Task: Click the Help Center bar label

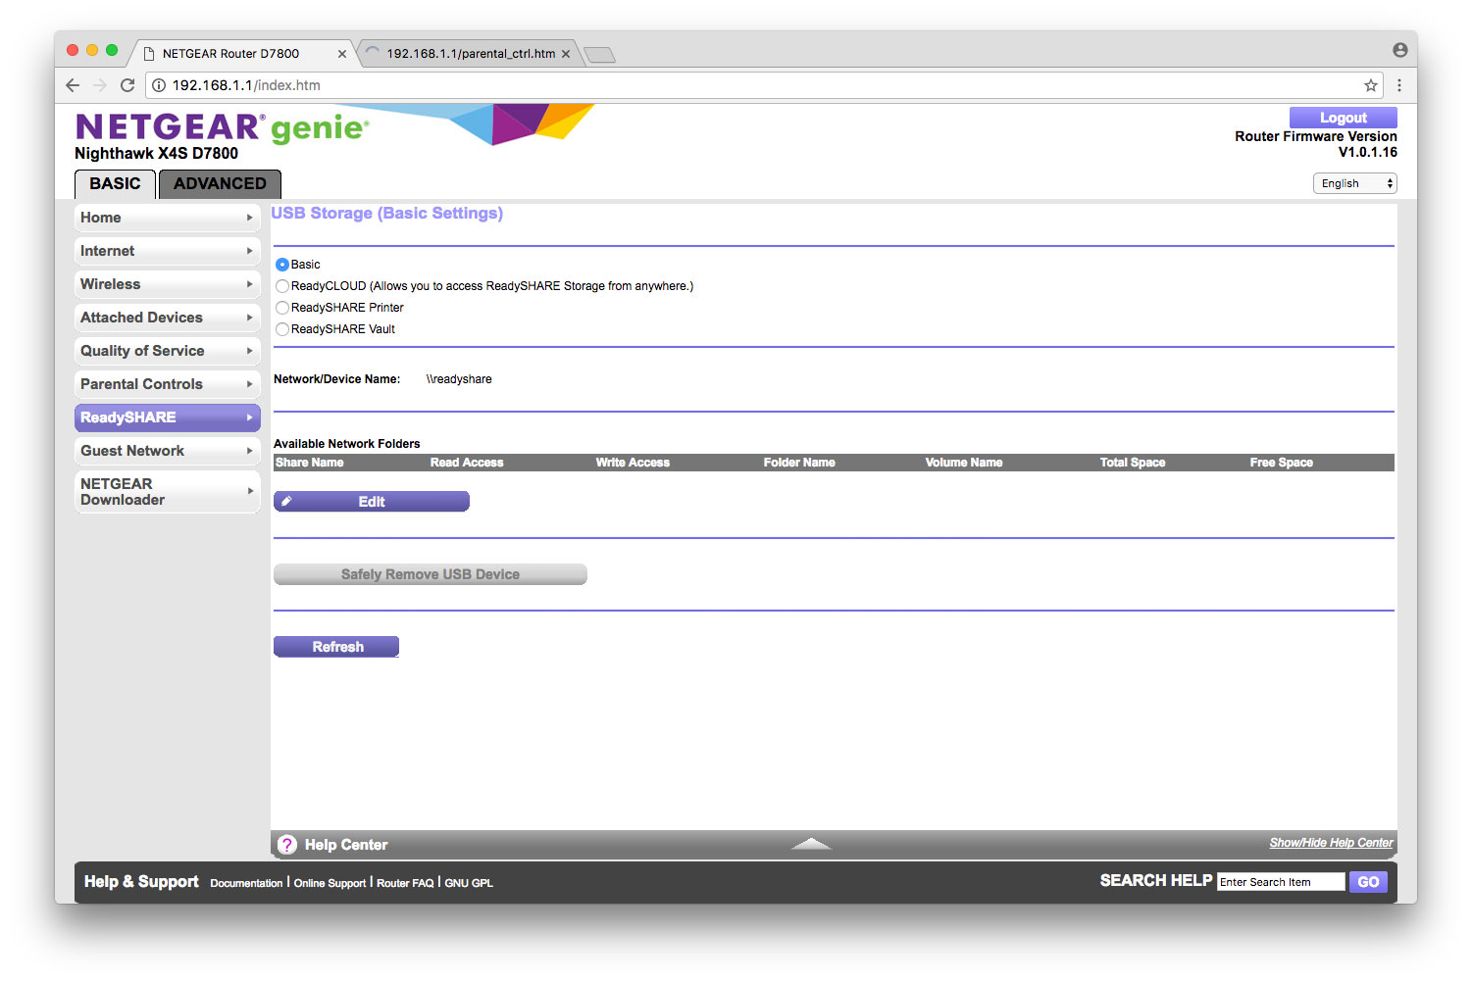Action: click(x=346, y=845)
